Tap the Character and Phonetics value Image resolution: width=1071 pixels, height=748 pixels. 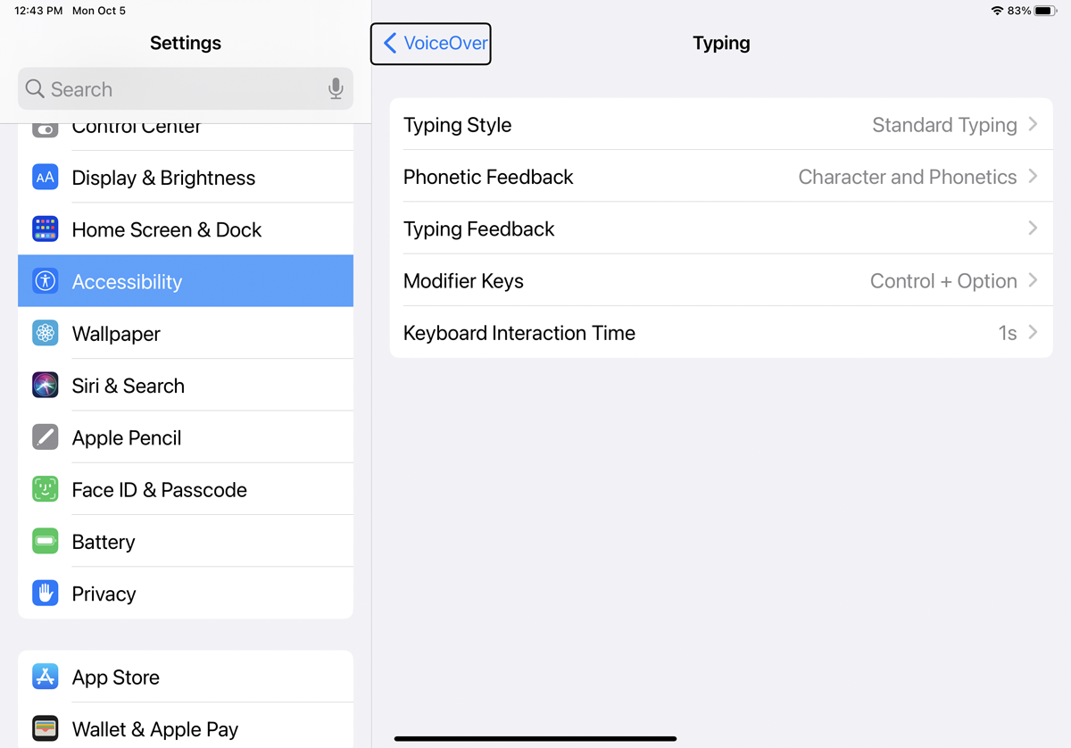point(908,177)
